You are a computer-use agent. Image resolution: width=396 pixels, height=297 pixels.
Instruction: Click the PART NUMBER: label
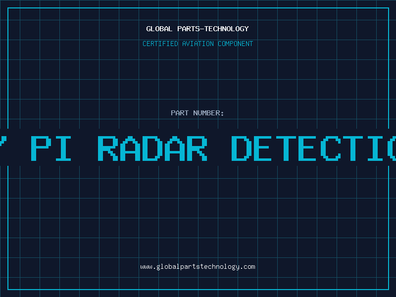coord(198,113)
